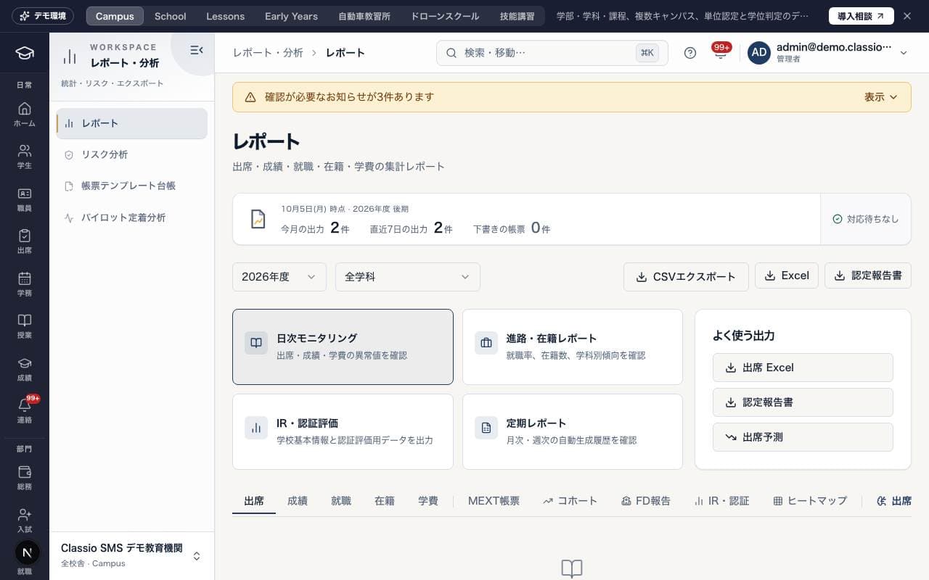Screen dimensions: 929x580
Task: Click the 導入相談 button
Action: (x=862, y=16)
